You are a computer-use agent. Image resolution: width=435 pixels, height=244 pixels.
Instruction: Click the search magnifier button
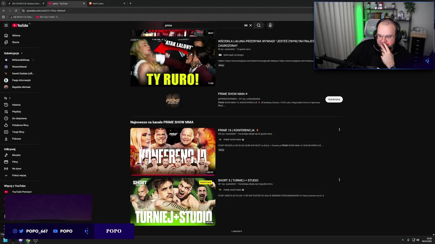(x=259, y=25)
